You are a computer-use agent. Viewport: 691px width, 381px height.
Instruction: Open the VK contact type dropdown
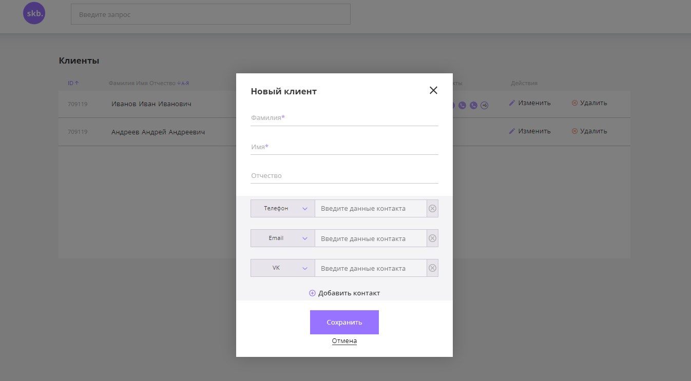click(x=282, y=268)
